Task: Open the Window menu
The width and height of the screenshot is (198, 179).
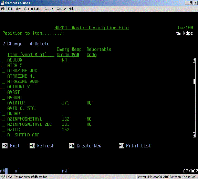Action: [x=61, y=9]
